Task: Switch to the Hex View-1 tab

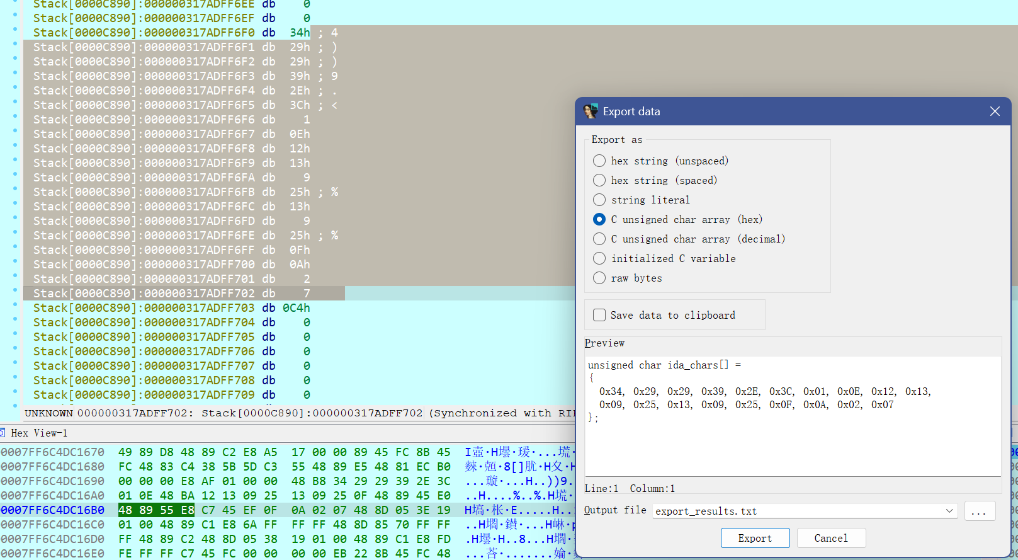Action: pos(38,433)
